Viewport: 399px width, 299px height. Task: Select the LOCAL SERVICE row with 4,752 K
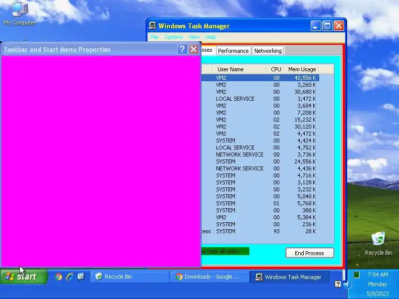(x=260, y=148)
